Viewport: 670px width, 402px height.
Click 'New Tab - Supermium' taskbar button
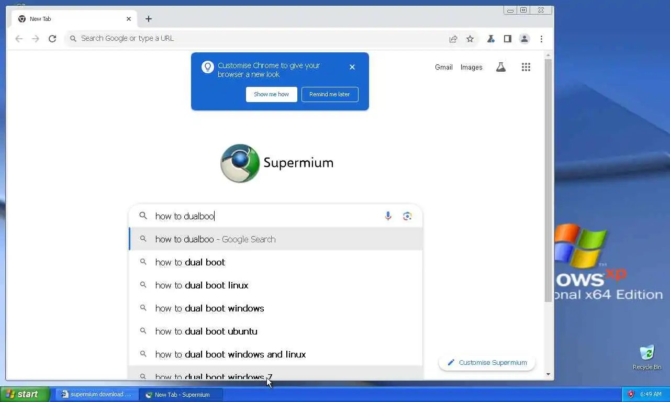coord(182,395)
